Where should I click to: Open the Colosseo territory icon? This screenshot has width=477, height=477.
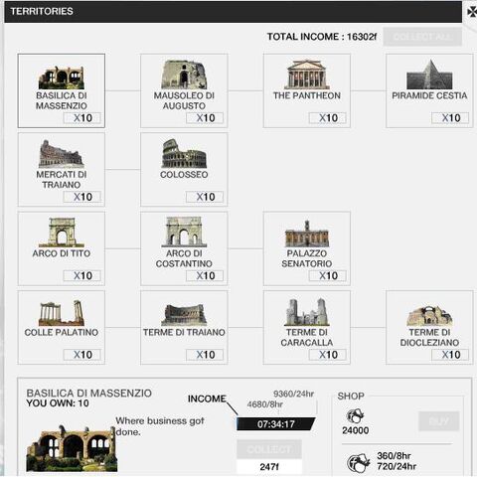click(x=184, y=153)
